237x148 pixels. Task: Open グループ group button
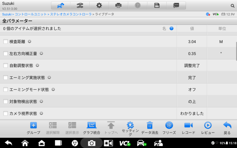pos(33,128)
